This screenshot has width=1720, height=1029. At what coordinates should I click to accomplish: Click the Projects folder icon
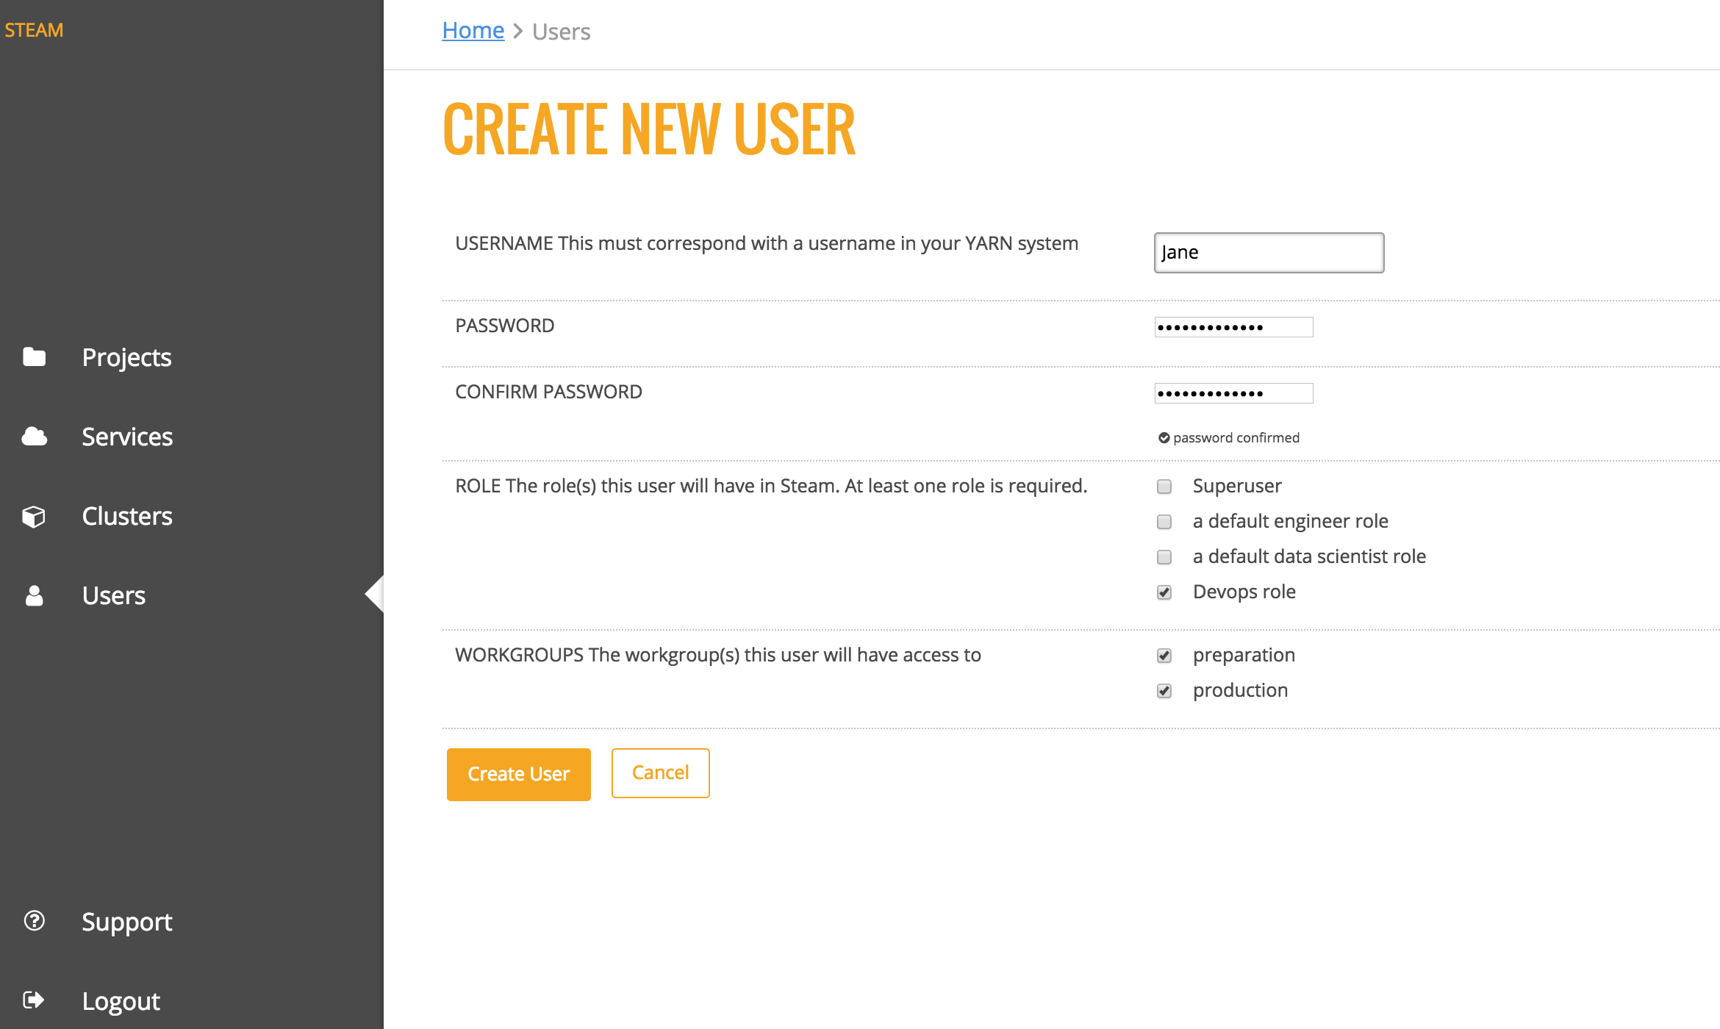coord(34,357)
